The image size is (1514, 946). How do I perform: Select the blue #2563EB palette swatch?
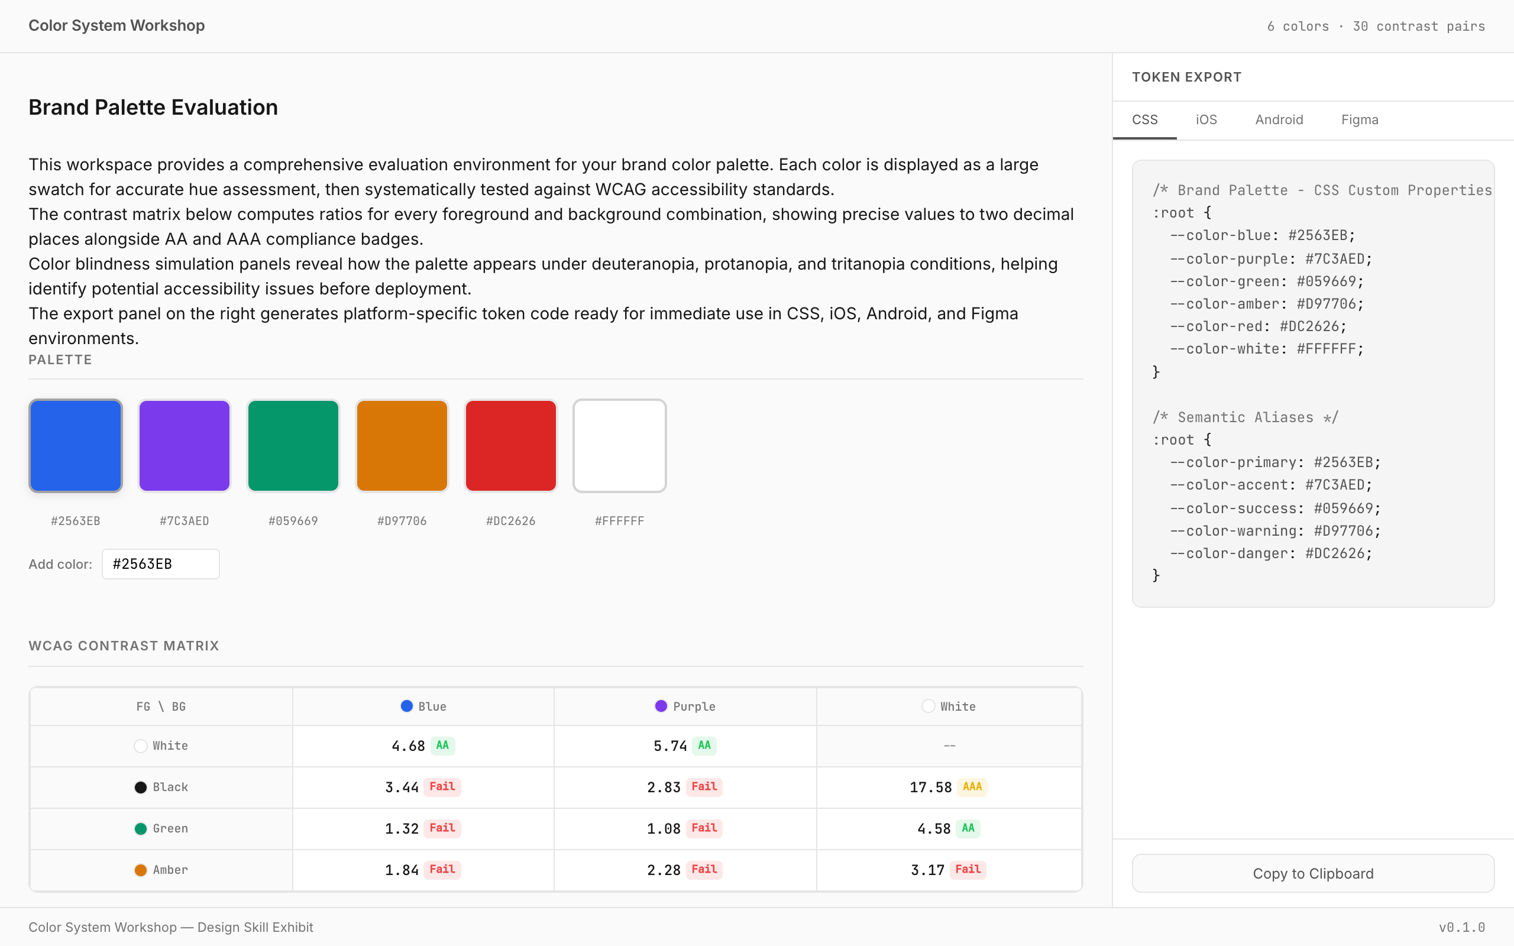pos(76,445)
